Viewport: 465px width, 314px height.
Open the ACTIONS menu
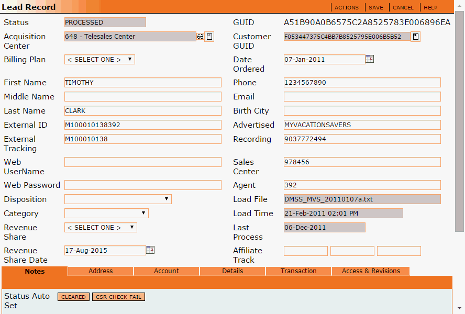[x=346, y=8]
